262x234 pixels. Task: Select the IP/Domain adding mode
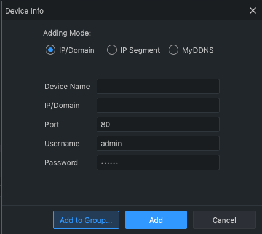click(x=50, y=50)
